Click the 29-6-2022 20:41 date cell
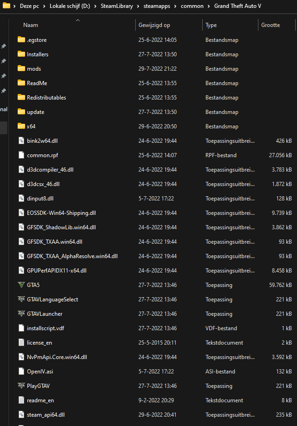Viewport: 297px width, 426px height. pos(158,414)
